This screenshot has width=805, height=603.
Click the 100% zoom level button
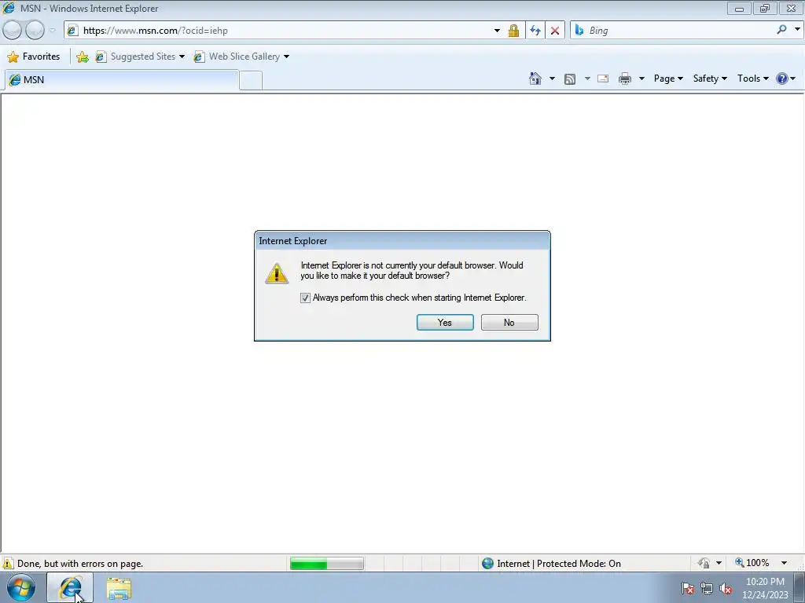pos(752,563)
